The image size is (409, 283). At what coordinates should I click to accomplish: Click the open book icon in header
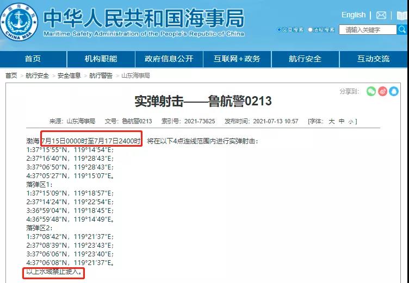pyautogui.click(x=401, y=15)
